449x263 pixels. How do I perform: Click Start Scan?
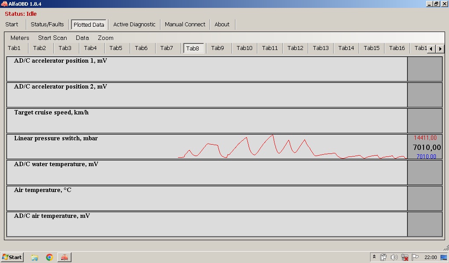(53, 38)
